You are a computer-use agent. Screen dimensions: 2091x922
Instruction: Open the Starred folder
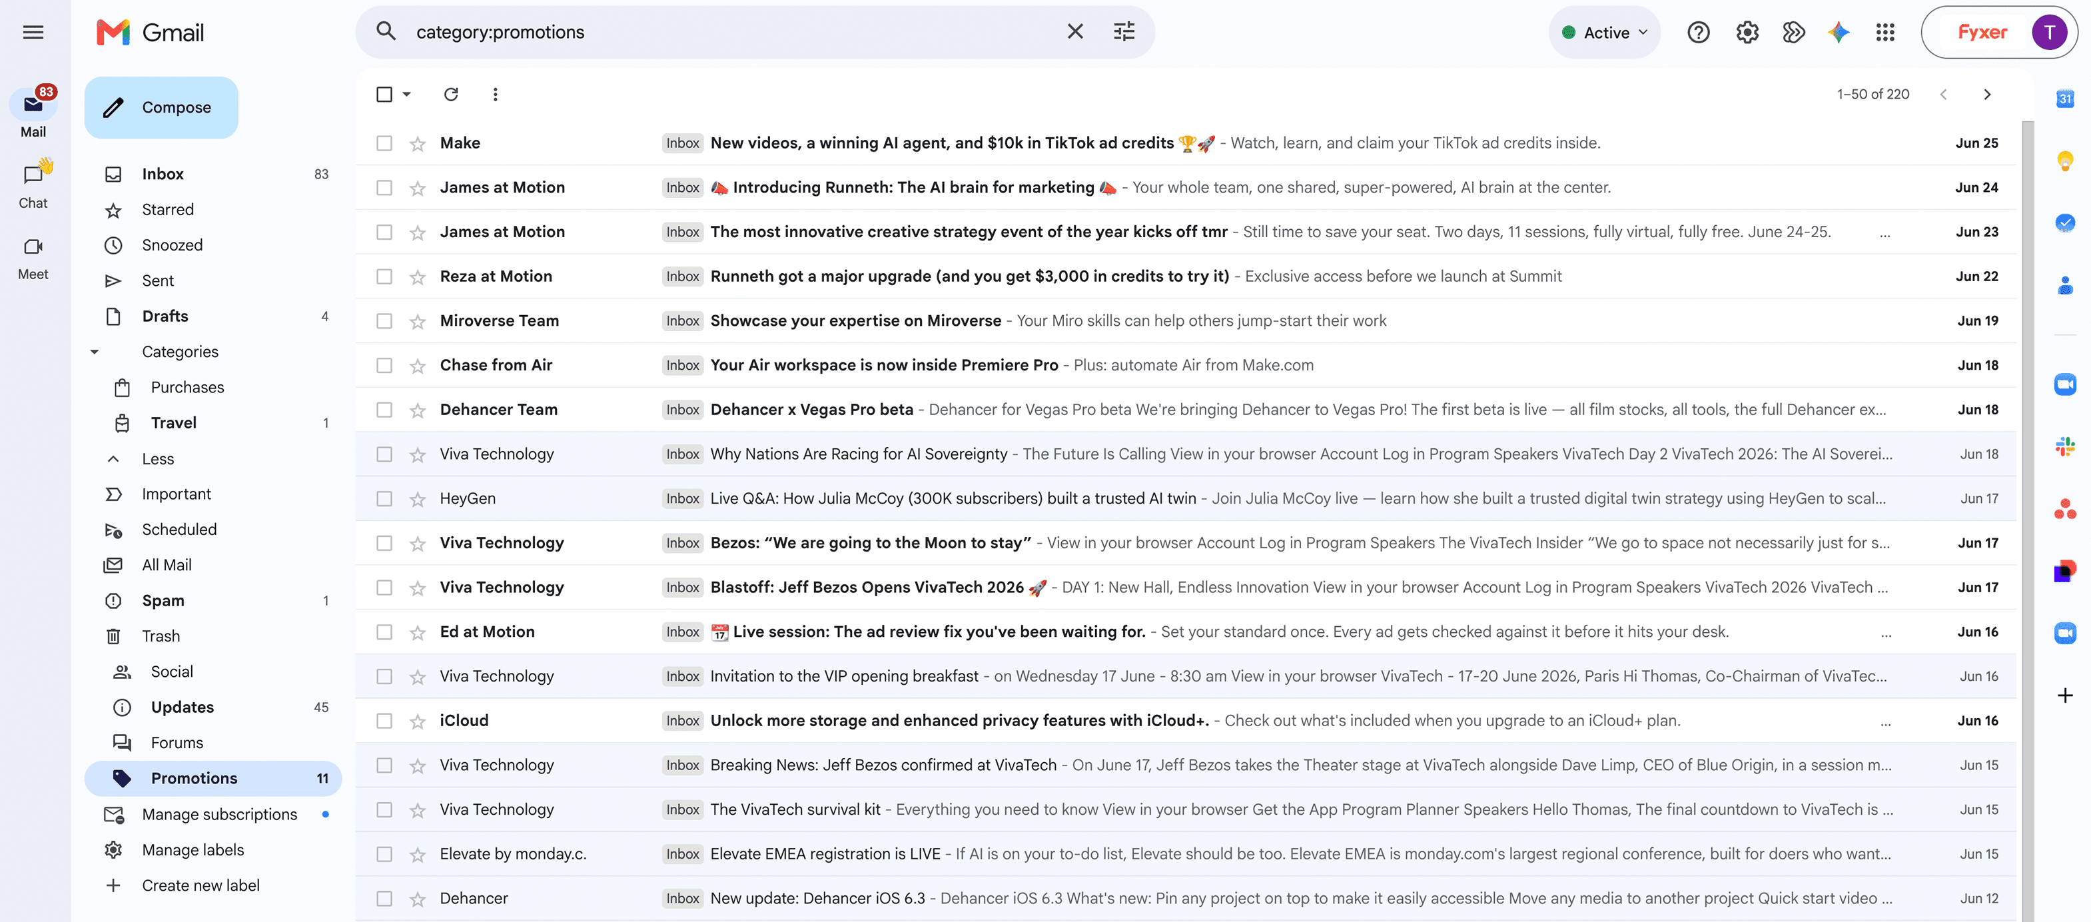point(212,209)
